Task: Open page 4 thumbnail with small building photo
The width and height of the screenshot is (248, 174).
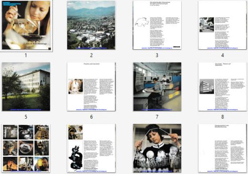Action: click(223, 25)
